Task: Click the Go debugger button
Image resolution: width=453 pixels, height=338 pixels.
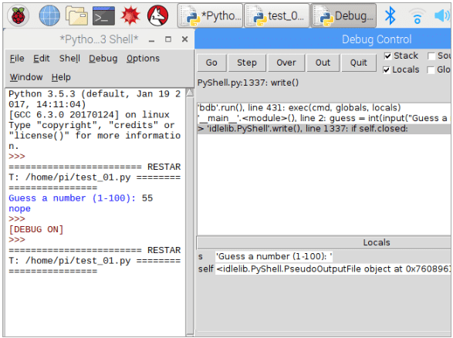Action: coord(211,63)
